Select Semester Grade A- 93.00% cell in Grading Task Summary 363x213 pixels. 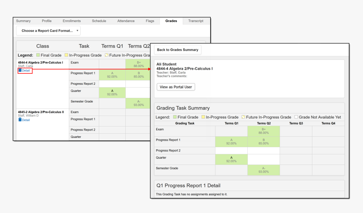(264, 170)
